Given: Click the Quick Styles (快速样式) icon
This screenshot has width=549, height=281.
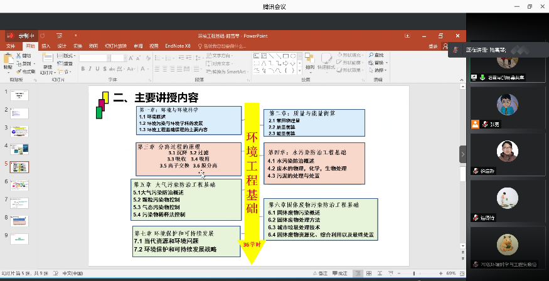Looking at the screenshot, I should [326, 60].
